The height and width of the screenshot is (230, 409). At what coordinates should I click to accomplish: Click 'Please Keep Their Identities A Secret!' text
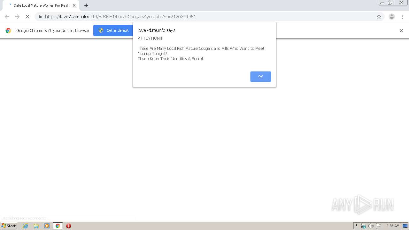(x=171, y=59)
